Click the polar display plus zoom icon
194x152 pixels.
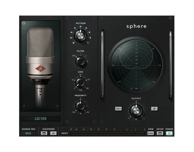point(131,89)
